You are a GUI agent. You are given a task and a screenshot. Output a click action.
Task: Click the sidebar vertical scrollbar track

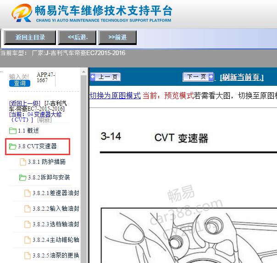coord(84,169)
